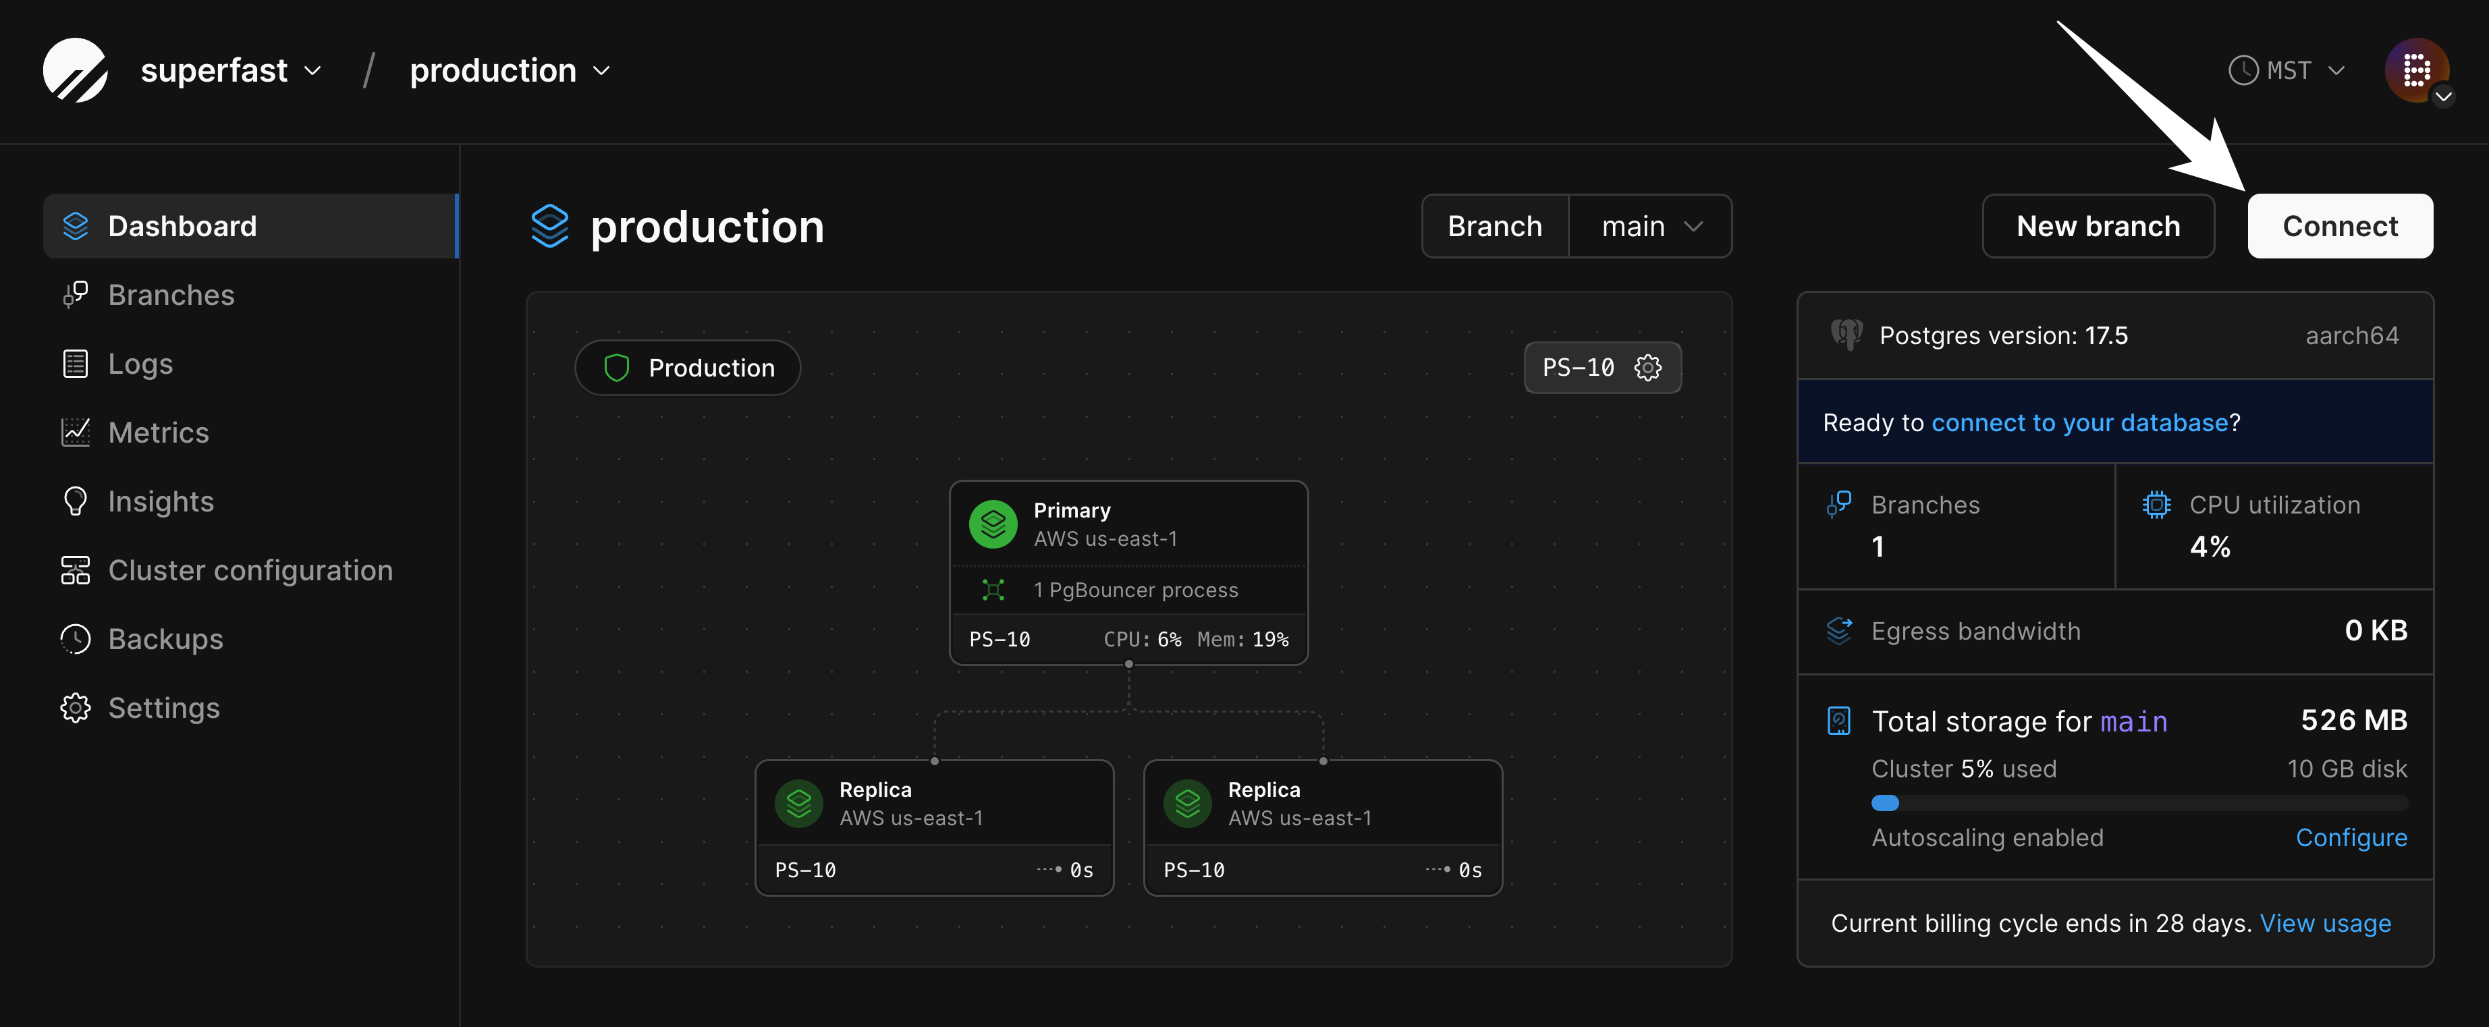Expand the superfast organization dropdown
The image size is (2489, 1027).
click(x=230, y=71)
